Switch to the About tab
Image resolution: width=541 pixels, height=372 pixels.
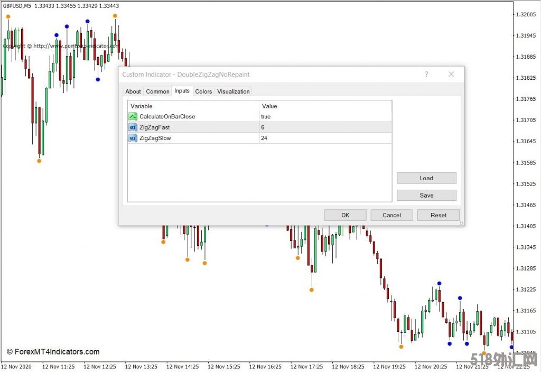point(133,91)
